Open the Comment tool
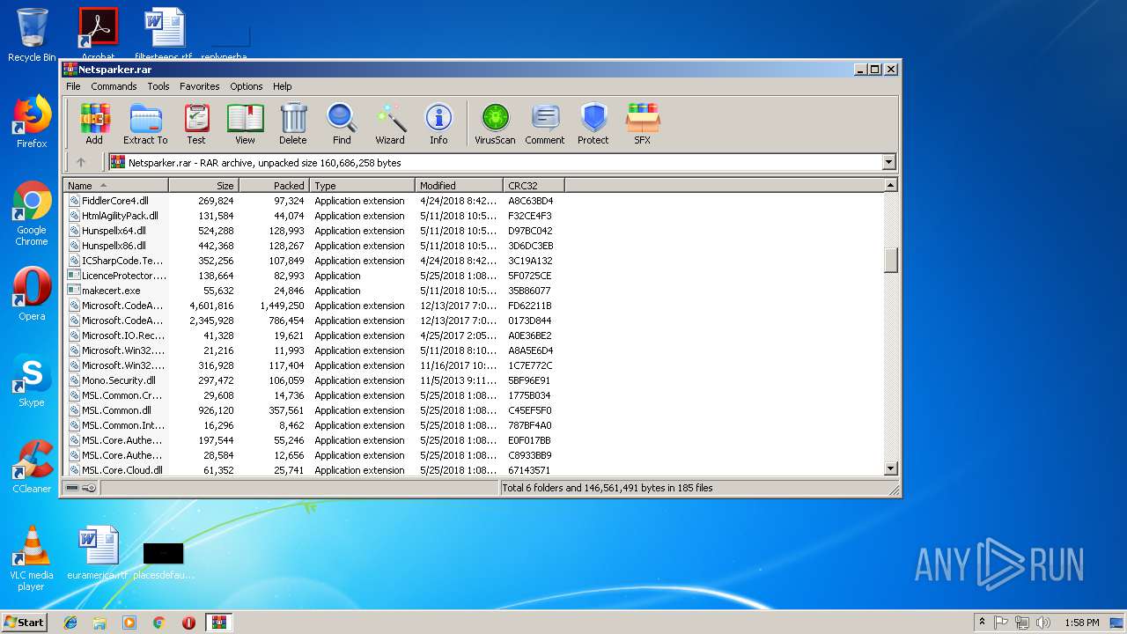The image size is (1127, 634). point(545,123)
